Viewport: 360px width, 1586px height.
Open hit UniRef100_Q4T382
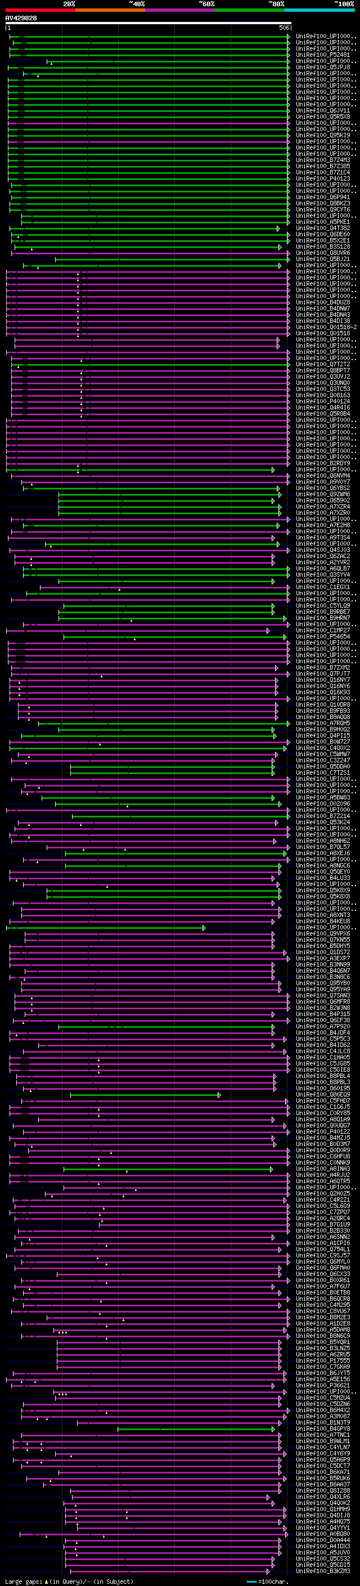tap(323, 228)
